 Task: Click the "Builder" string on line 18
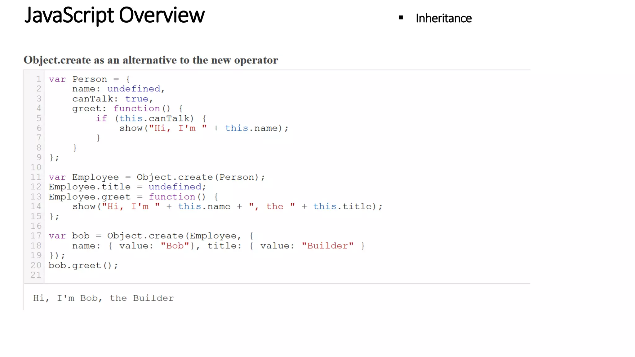point(327,246)
